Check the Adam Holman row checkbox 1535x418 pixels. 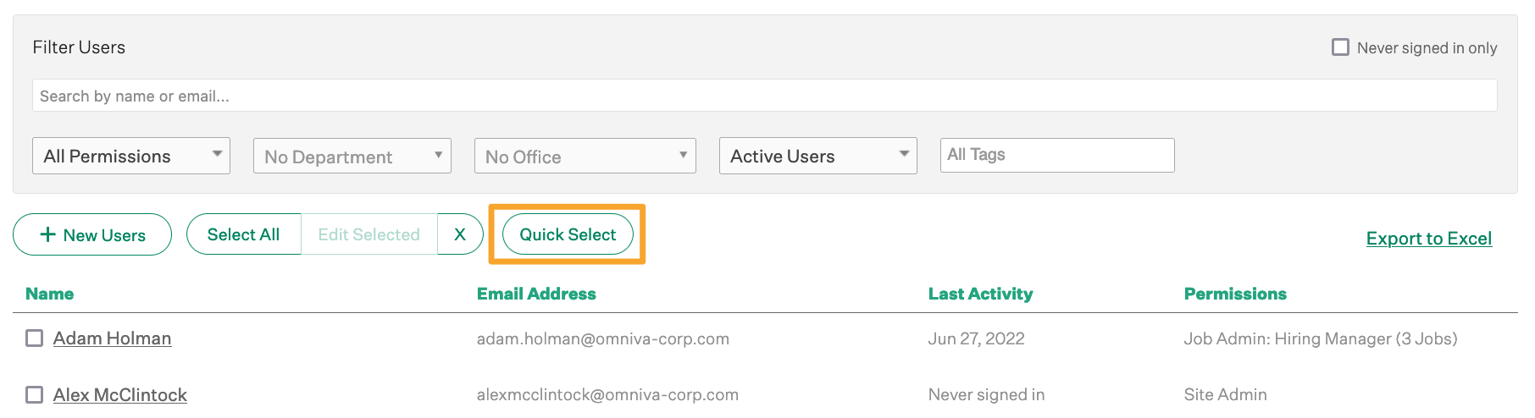pos(35,338)
